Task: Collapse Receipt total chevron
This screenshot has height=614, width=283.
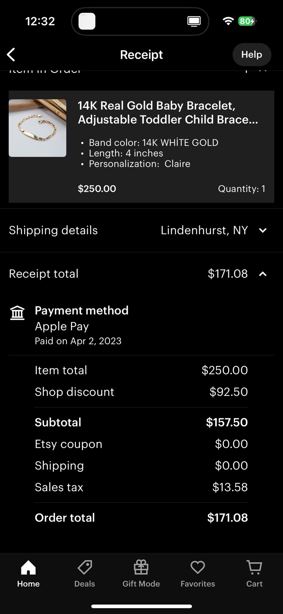Action: point(263,274)
